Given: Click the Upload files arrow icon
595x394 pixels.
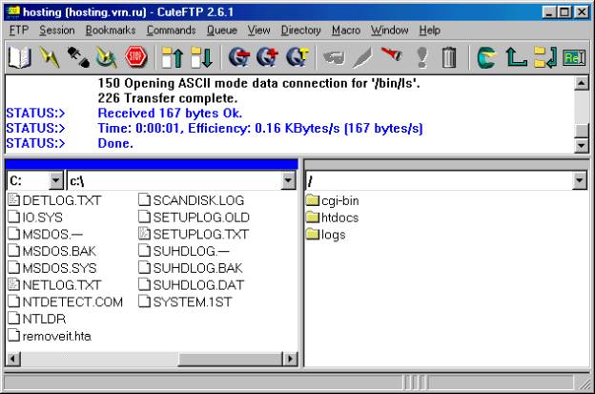Looking at the screenshot, I should [172, 57].
